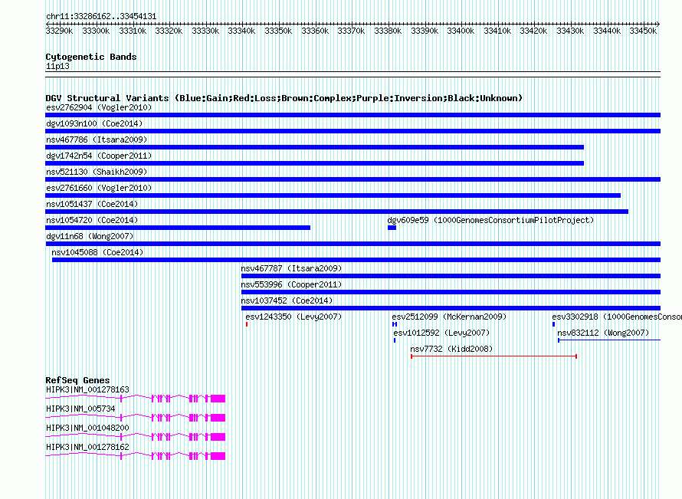Open the dgv1742n54 (Cooper2011) variant label
The image size is (682, 499).
pyautogui.click(x=104, y=156)
